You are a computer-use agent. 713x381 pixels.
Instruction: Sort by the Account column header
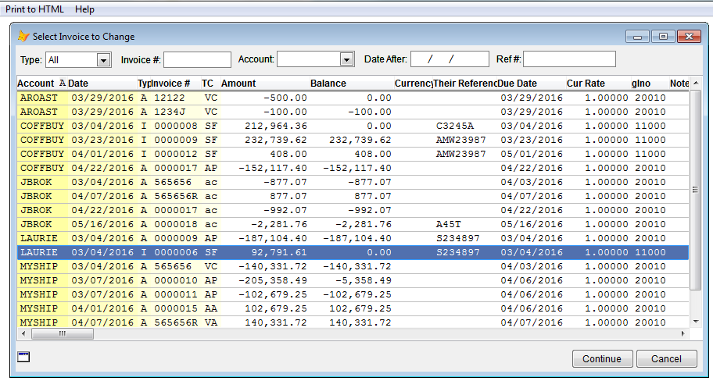point(42,84)
